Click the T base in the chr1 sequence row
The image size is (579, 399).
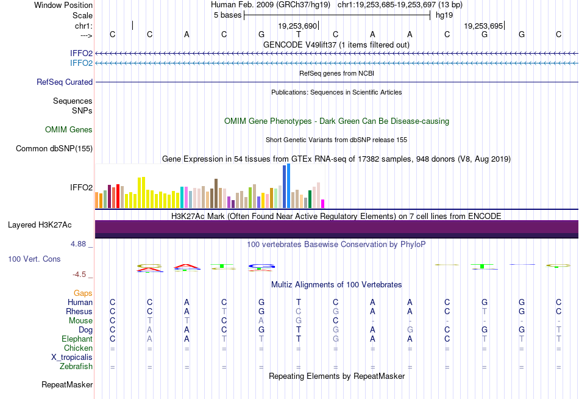click(299, 34)
